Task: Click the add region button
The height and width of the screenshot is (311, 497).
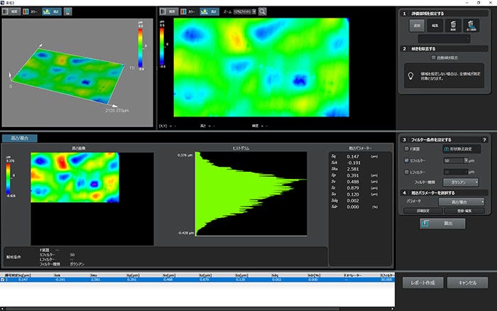Action: coord(417,24)
